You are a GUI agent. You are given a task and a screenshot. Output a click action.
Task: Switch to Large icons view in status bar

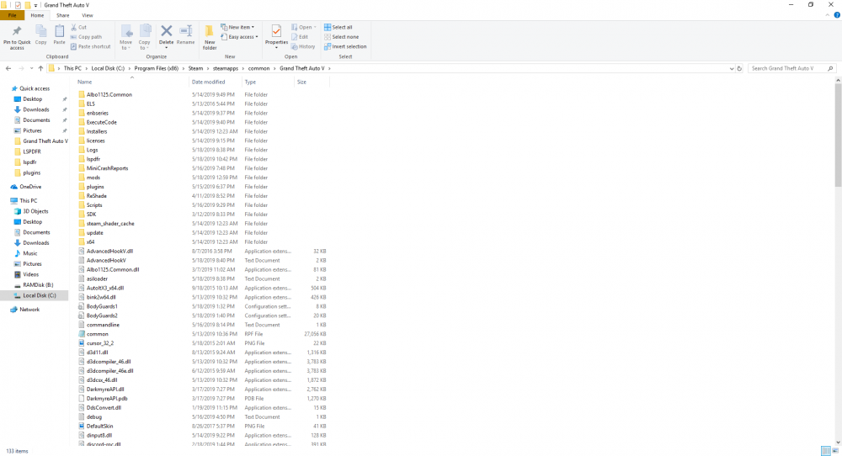point(835,451)
